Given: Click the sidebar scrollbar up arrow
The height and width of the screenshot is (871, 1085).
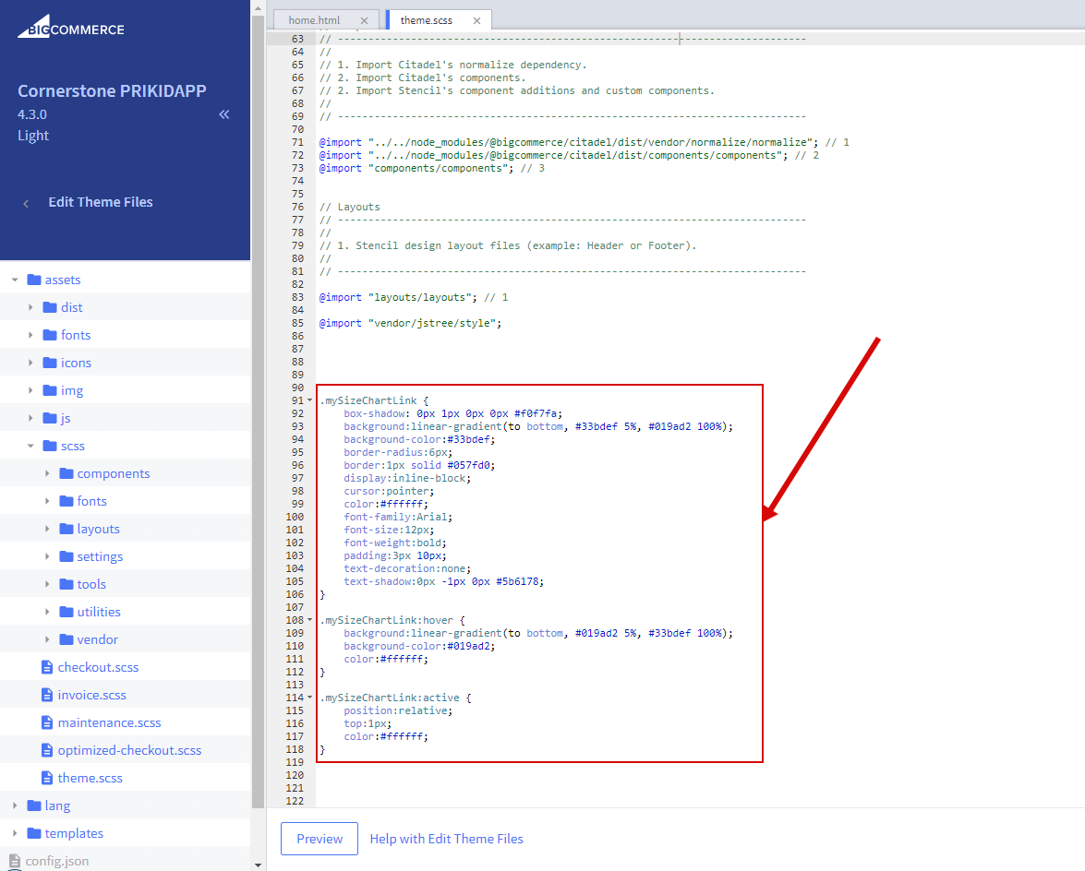Looking at the screenshot, I should pos(259,9).
